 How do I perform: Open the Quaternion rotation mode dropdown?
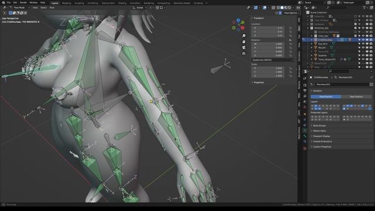[x=273, y=60]
